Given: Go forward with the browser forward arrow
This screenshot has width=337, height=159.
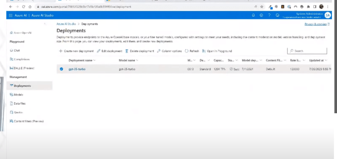Looking at the screenshot, I should [x=17, y=7].
